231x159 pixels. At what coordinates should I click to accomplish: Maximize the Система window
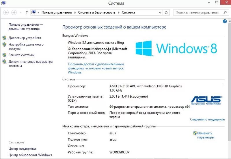coord(217,2)
